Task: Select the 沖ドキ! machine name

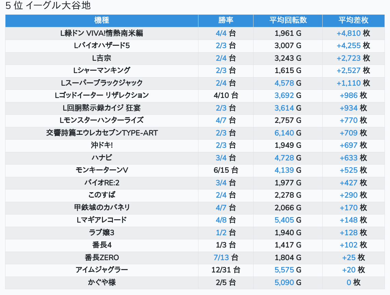Action: click(x=102, y=145)
